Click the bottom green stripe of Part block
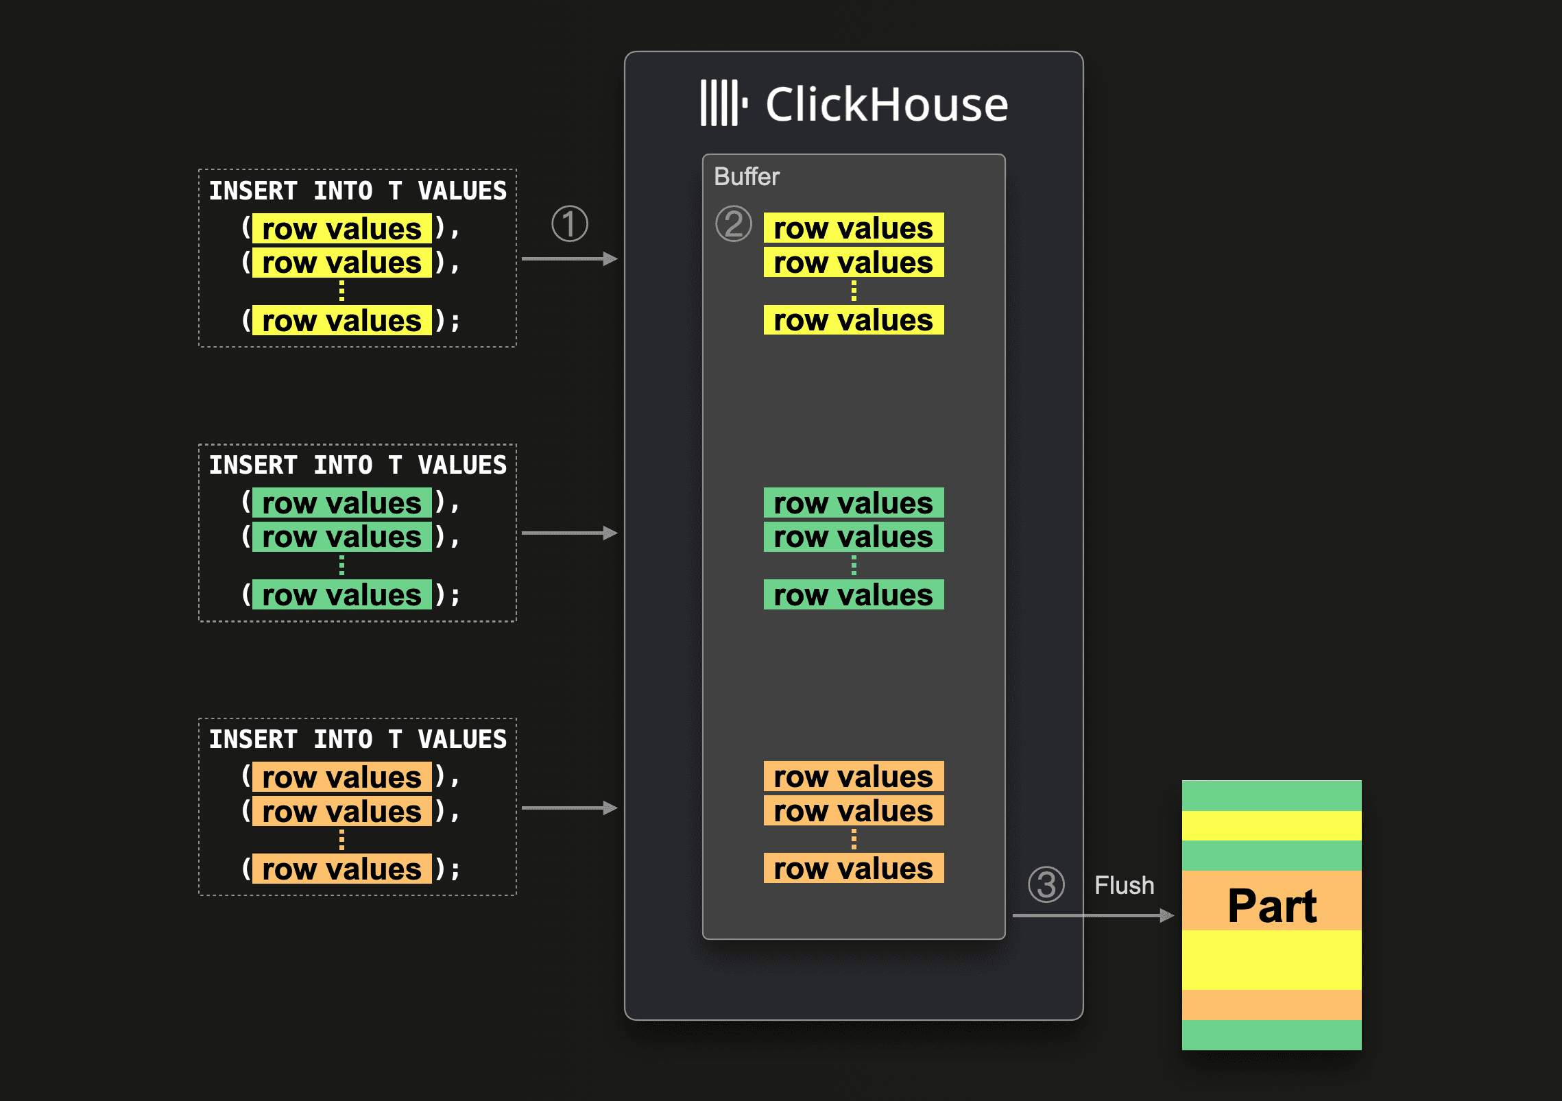Image resolution: width=1562 pixels, height=1101 pixels. (1272, 1035)
